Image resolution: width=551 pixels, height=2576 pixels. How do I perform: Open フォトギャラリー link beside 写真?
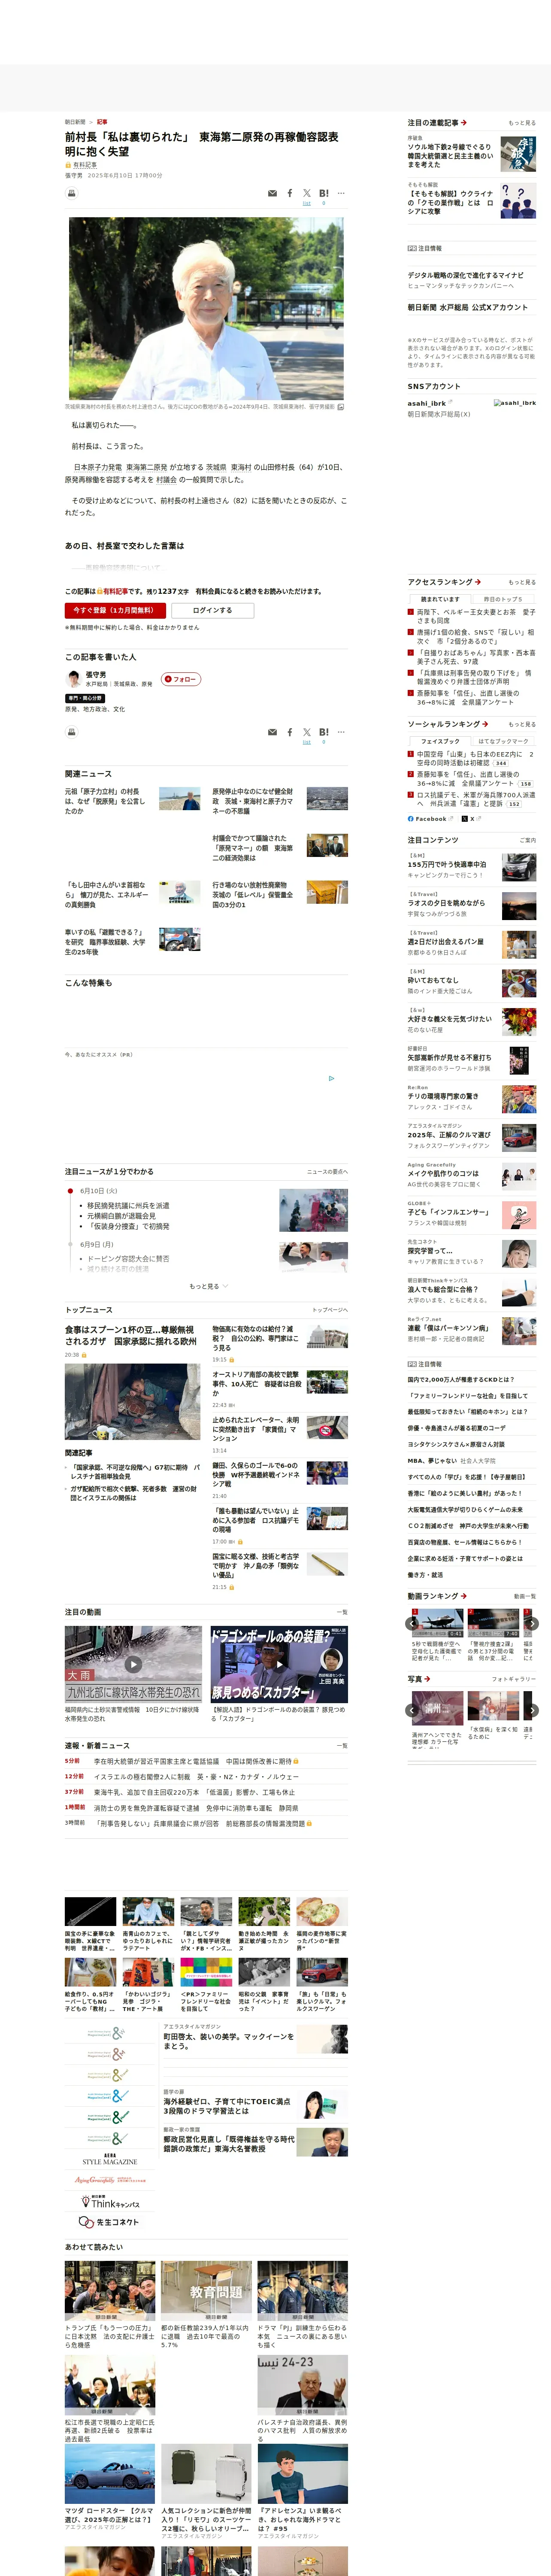(x=514, y=1679)
